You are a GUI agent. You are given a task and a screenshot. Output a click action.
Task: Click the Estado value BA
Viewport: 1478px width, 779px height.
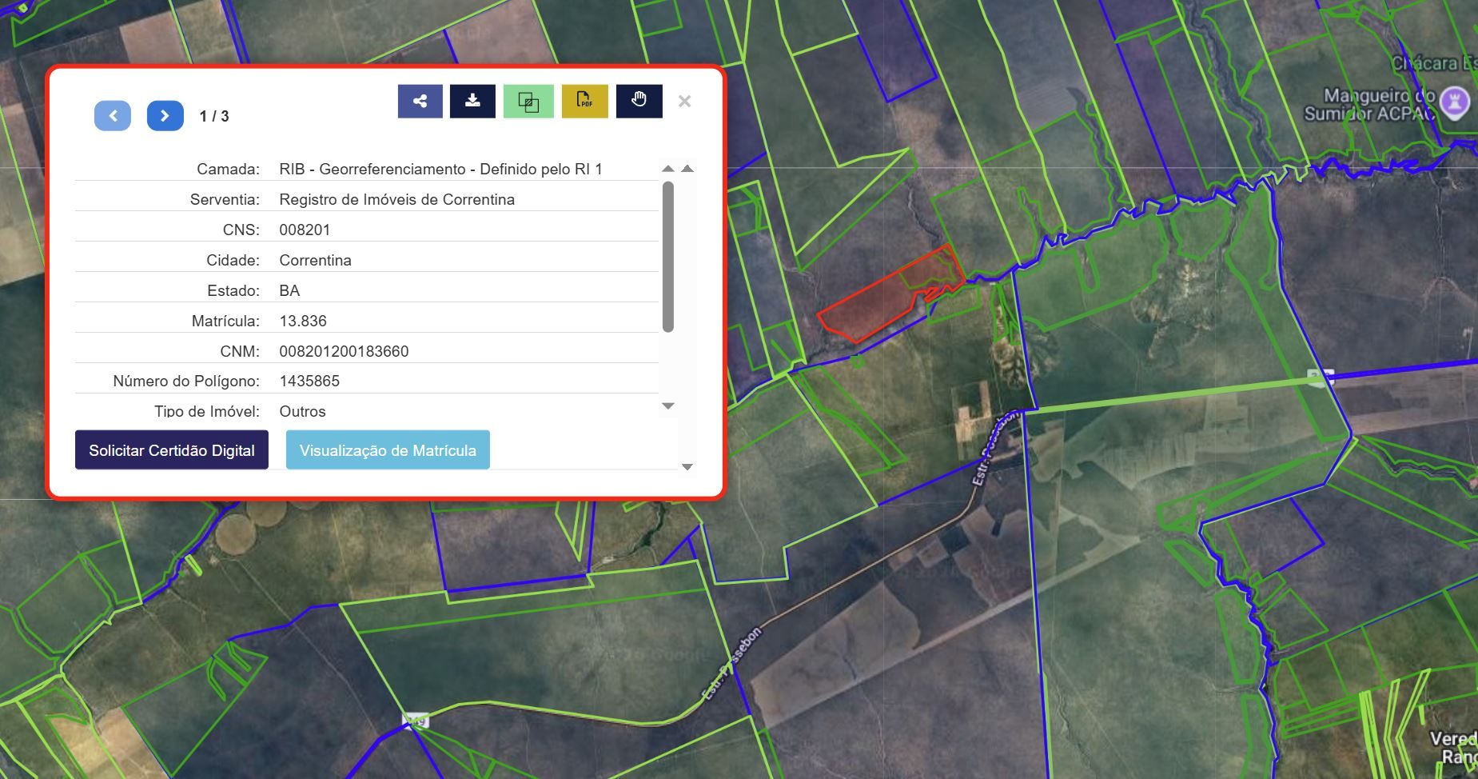pos(289,290)
